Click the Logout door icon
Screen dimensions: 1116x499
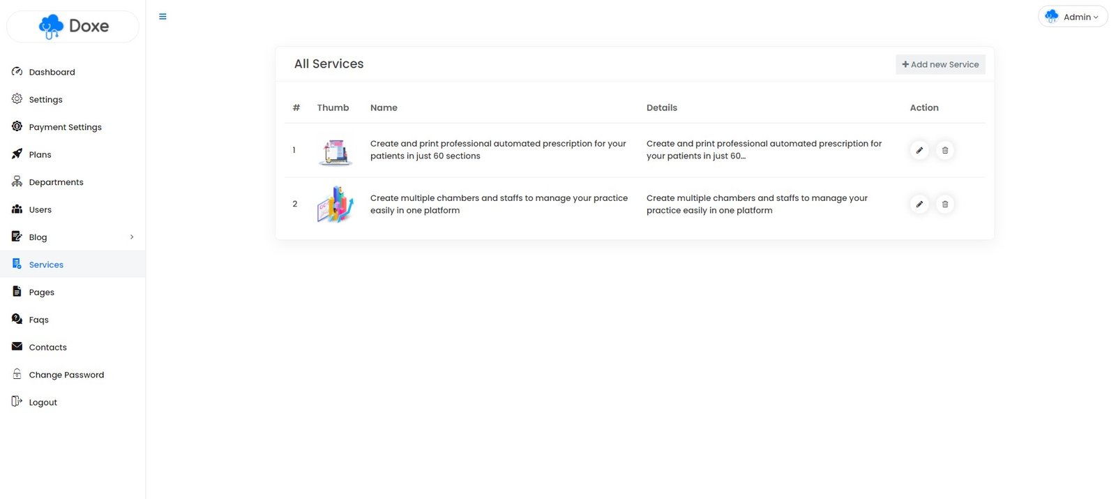point(17,402)
